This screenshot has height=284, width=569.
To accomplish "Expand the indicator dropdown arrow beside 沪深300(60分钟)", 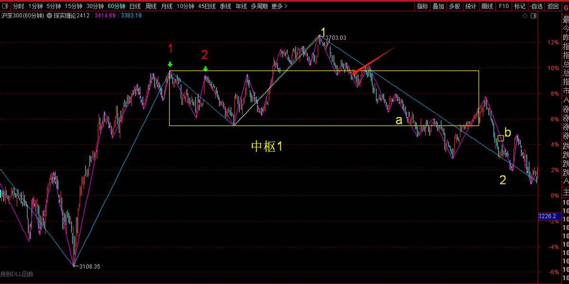I will pos(49,16).
